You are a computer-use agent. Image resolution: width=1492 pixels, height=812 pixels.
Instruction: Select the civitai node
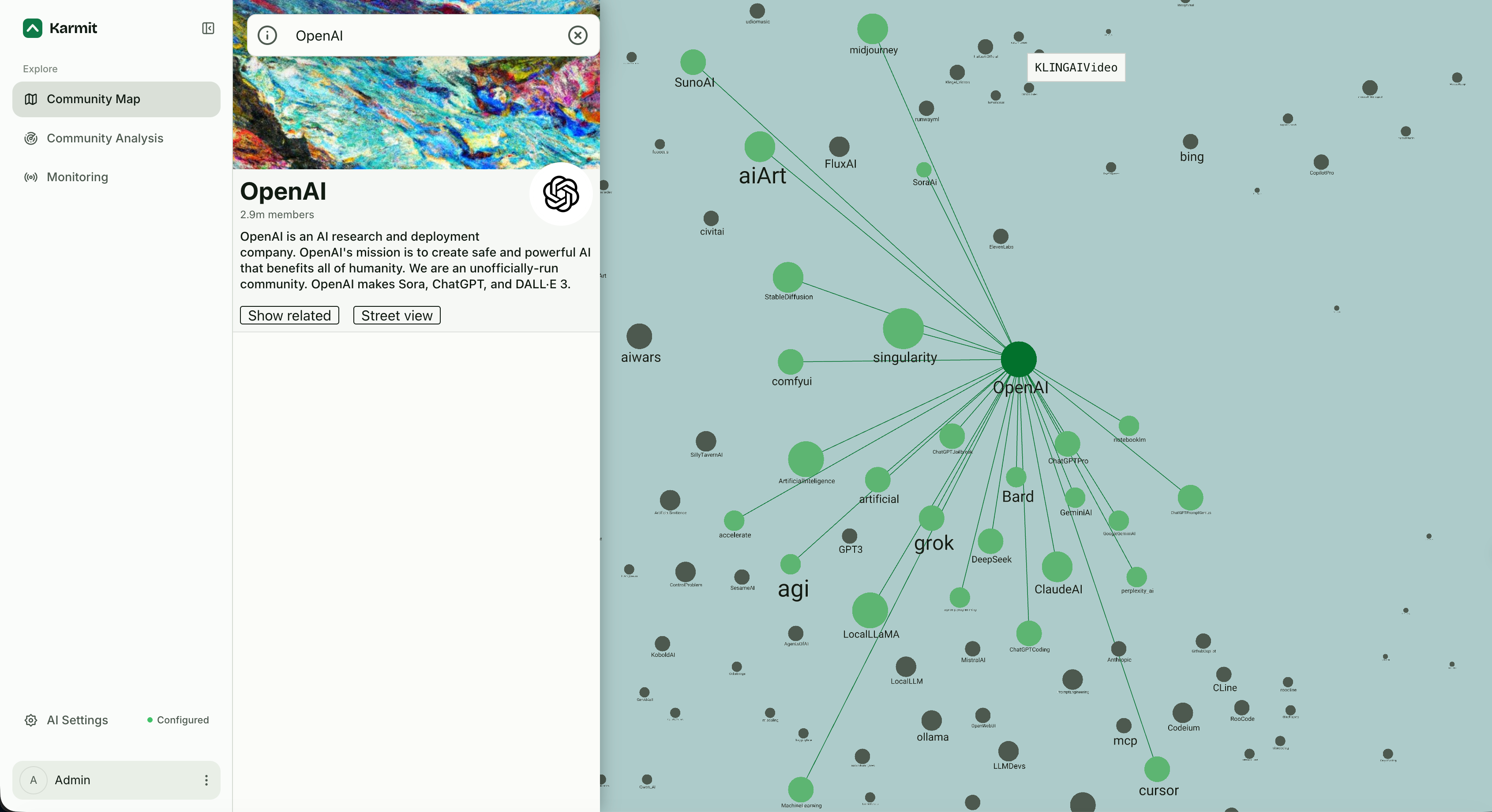711,218
